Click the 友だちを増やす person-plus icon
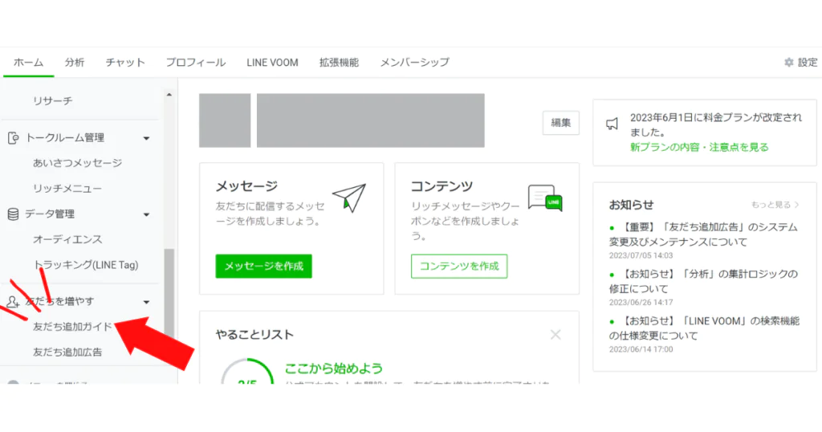The width and height of the screenshot is (822, 432). coord(13,301)
